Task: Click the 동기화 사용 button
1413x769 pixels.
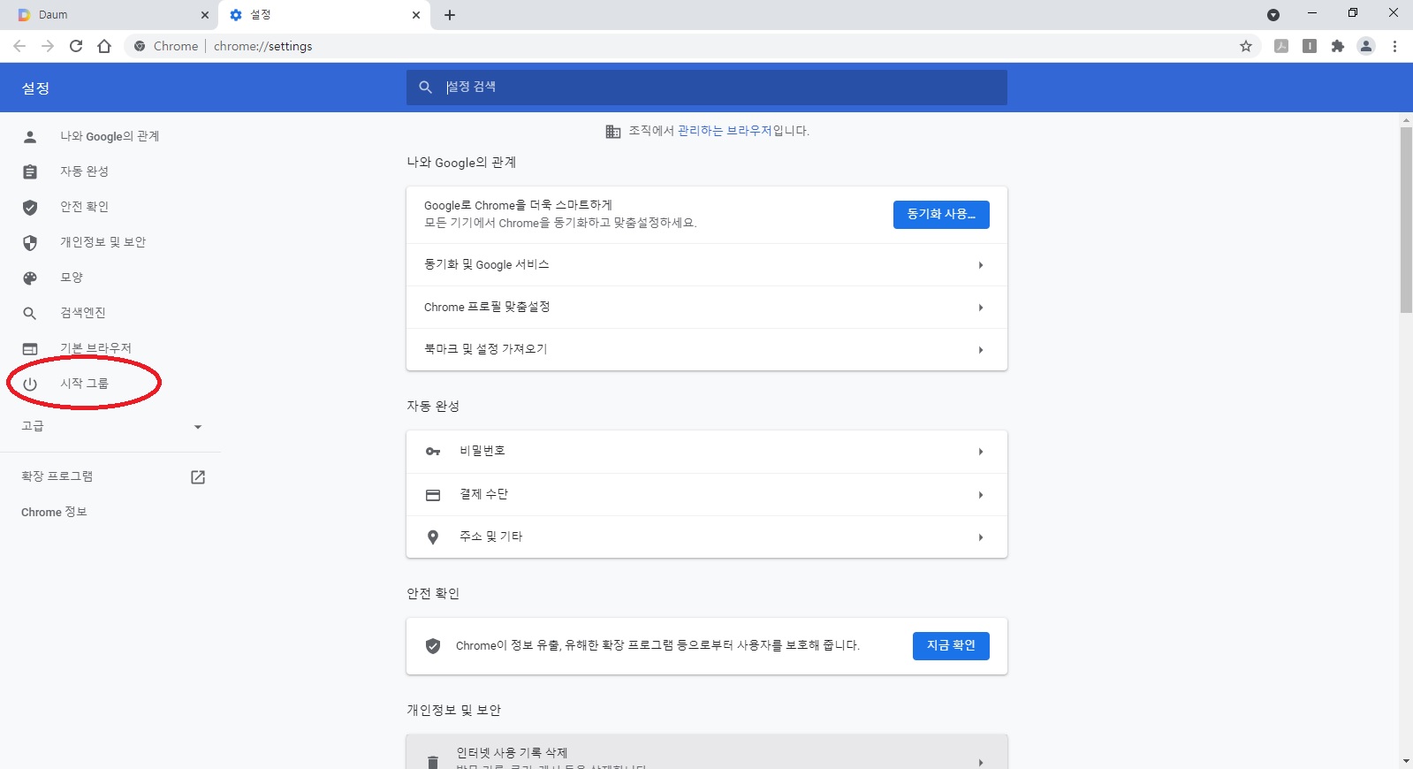Action: [941, 215]
